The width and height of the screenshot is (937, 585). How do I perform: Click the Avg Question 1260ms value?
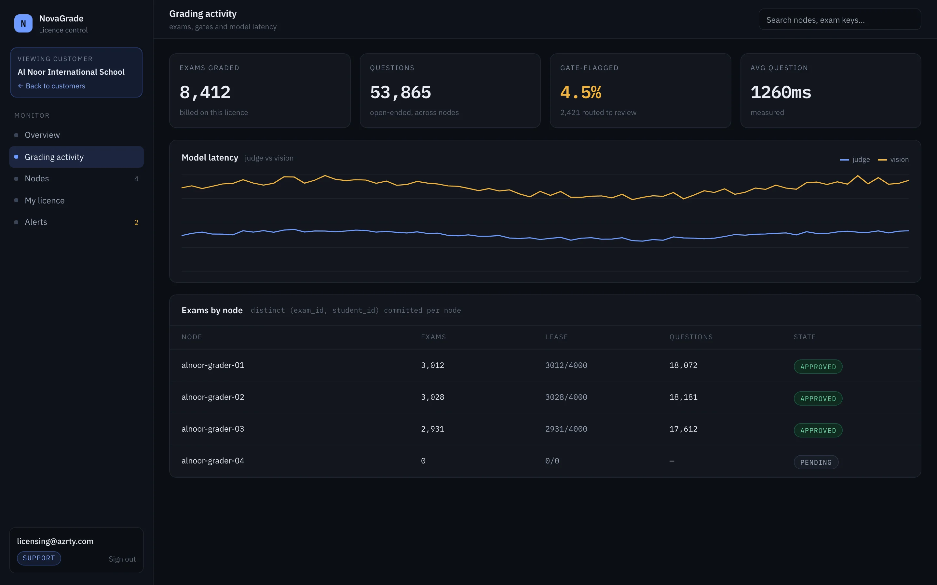(x=781, y=92)
